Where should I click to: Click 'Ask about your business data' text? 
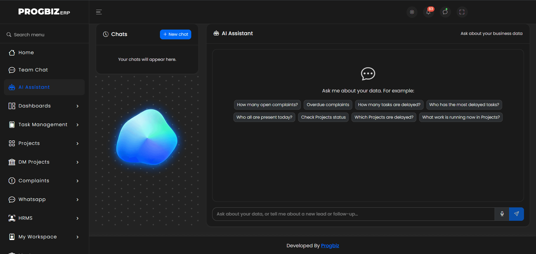[492, 33]
